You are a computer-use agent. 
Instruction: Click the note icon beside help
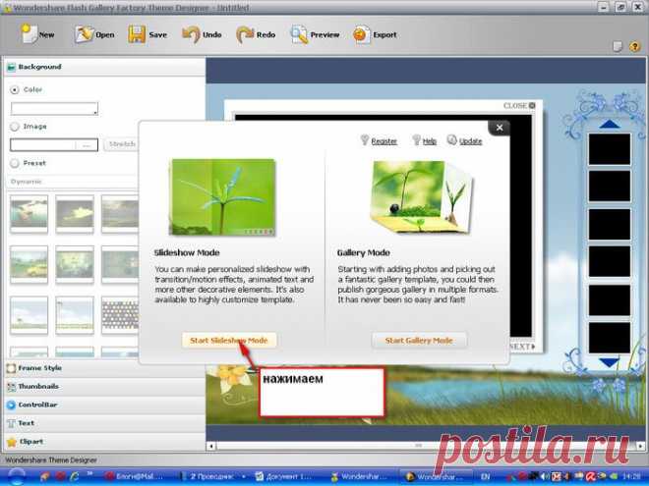point(618,46)
